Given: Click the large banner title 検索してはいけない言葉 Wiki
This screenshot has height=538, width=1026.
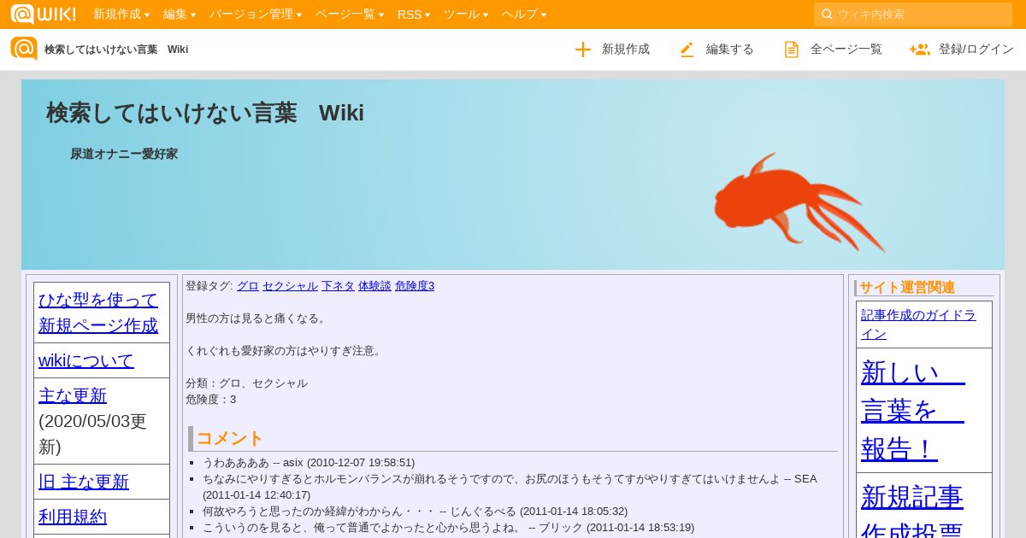Looking at the screenshot, I should click(x=205, y=113).
